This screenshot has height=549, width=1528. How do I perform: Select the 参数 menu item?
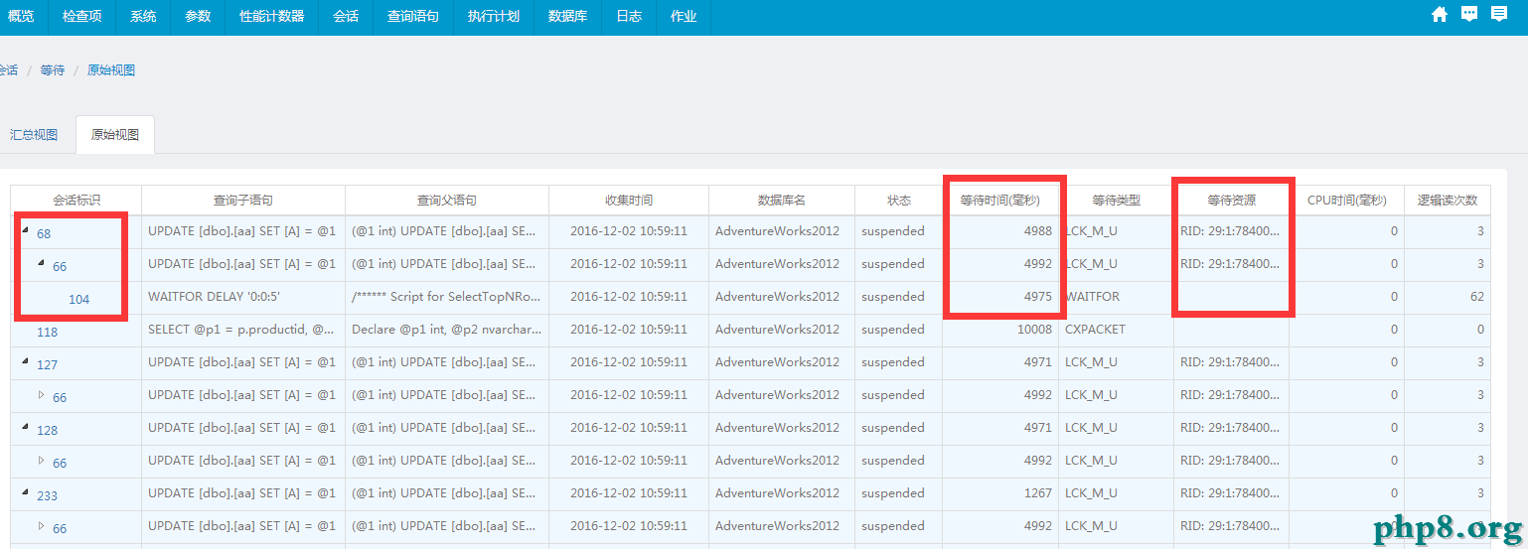[x=198, y=17]
